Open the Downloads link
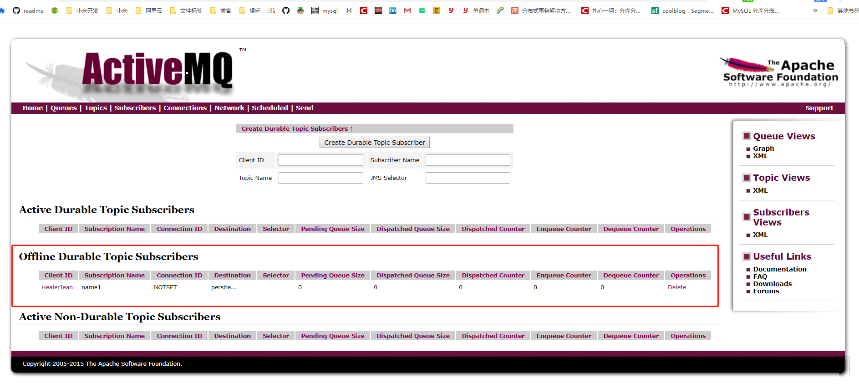The image size is (859, 384). (x=773, y=284)
